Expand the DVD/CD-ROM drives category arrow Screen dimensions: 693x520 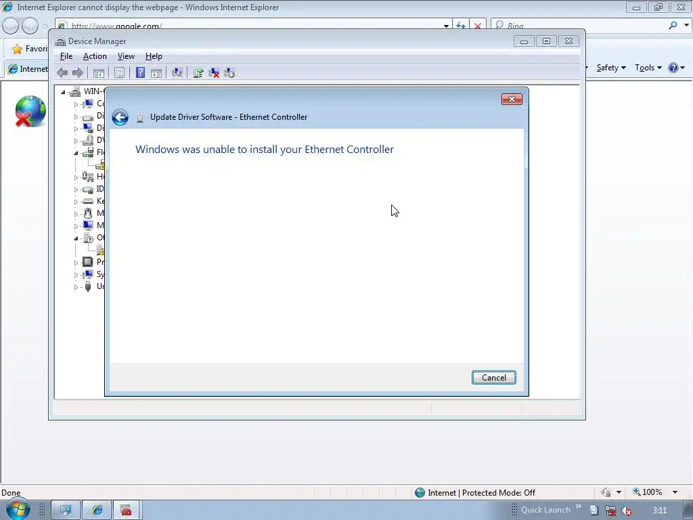(76, 141)
